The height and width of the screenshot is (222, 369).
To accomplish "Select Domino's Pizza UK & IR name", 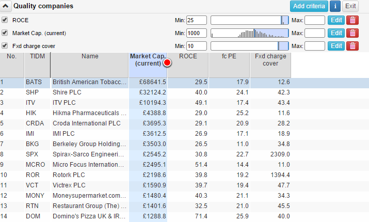I will pyautogui.click(x=90, y=216).
